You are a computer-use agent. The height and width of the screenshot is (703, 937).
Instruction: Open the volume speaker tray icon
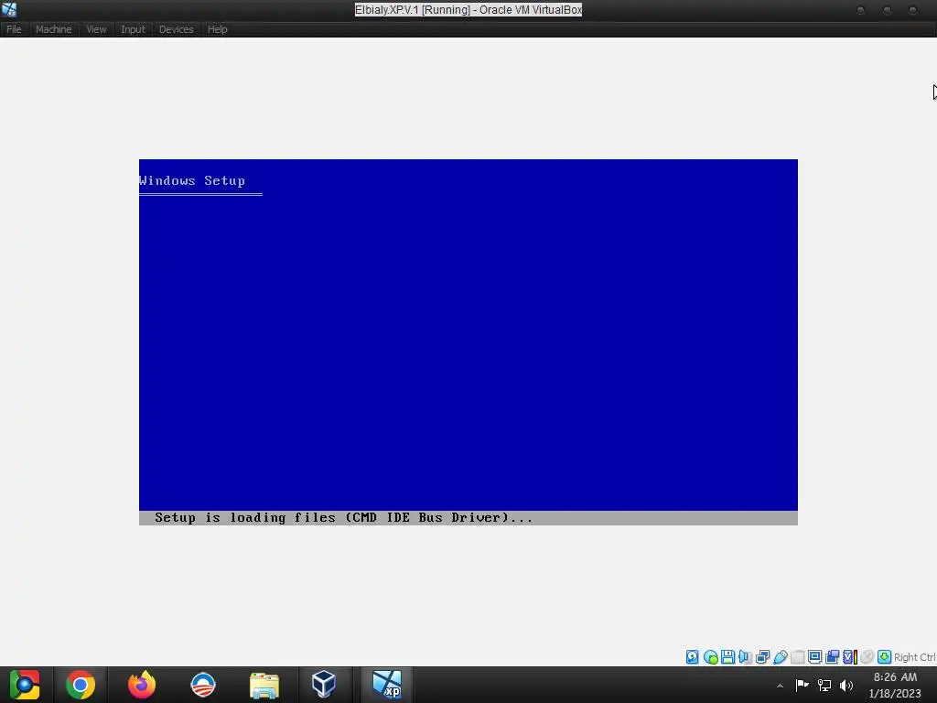(x=846, y=685)
